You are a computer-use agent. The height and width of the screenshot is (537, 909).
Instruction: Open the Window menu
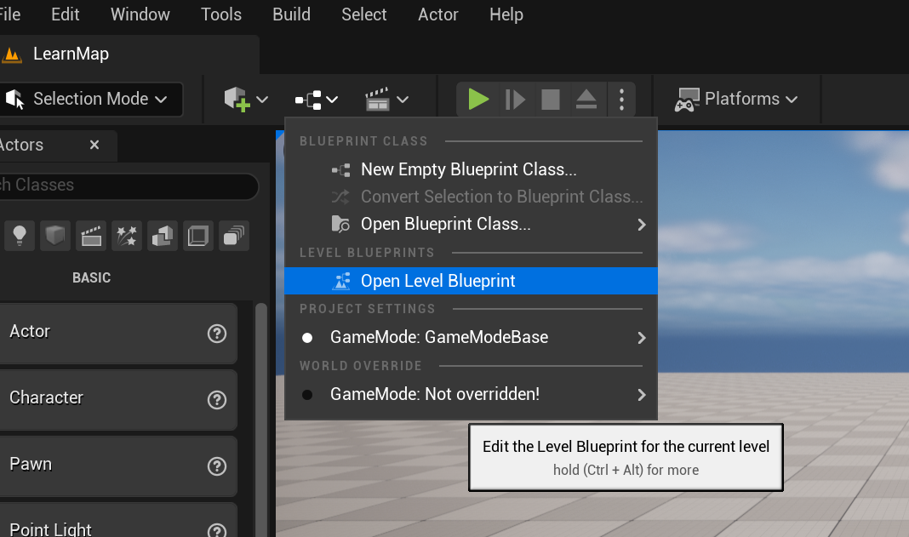tap(140, 14)
